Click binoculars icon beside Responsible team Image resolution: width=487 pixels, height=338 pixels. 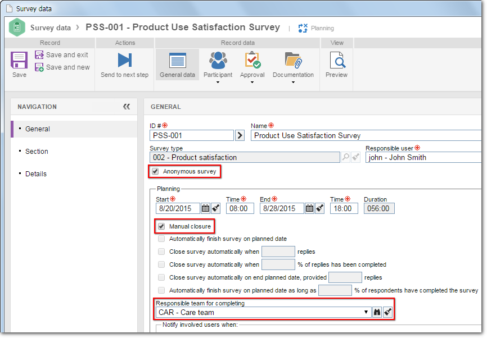click(377, 312)
